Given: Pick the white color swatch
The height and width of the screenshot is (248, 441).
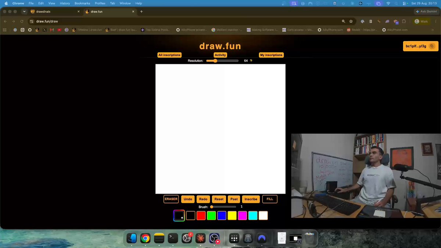Looking at the screenshot, I should [263, 216].
